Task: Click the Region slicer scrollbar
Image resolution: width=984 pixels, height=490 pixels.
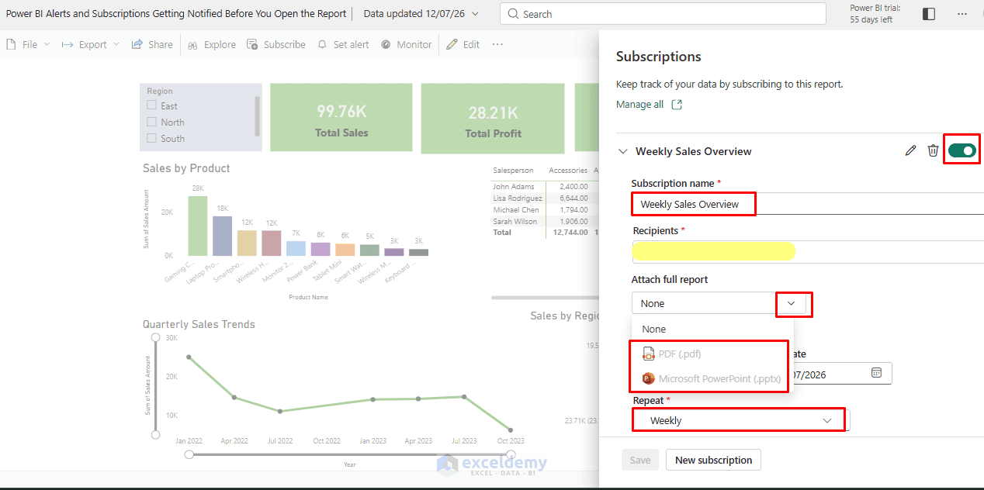Action: (258, 116)
